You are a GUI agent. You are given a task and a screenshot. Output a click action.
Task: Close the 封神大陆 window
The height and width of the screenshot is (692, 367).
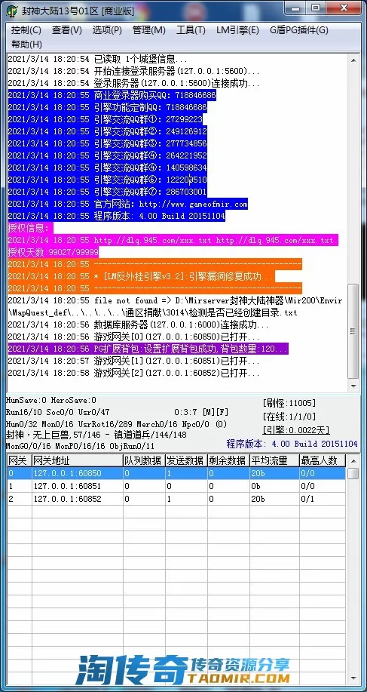345,8
